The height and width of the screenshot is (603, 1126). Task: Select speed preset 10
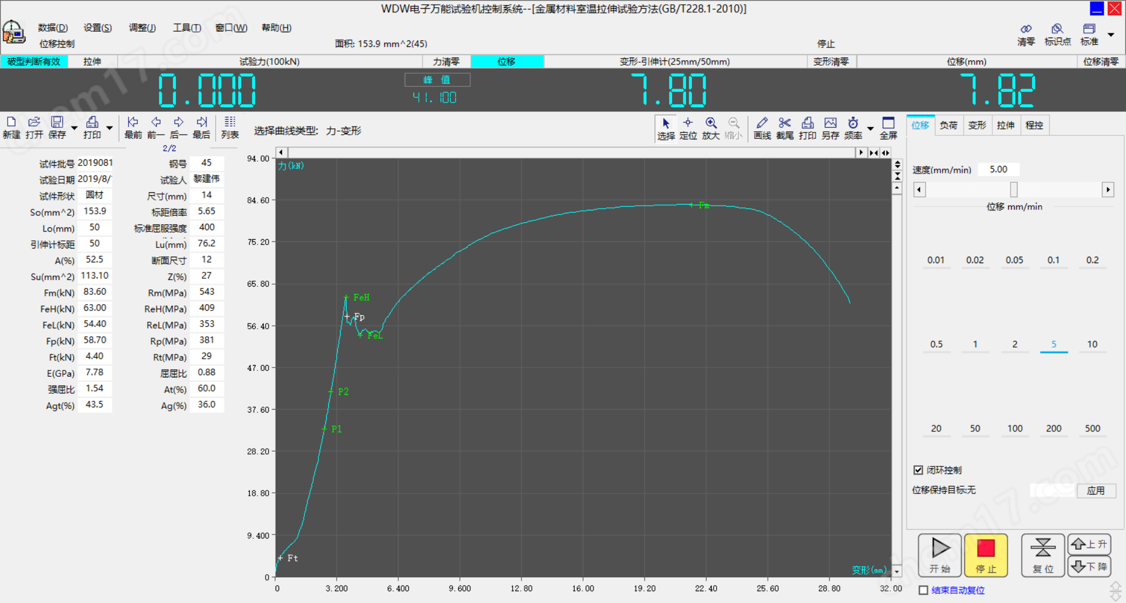tap(1092, 344)
